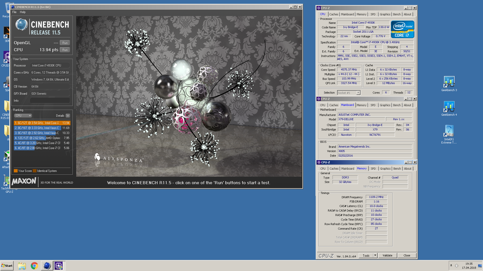Click the Intel Core i7 logo in CPU-Z
The height and width of the screenshot is (271, 483).
[403, 29]
